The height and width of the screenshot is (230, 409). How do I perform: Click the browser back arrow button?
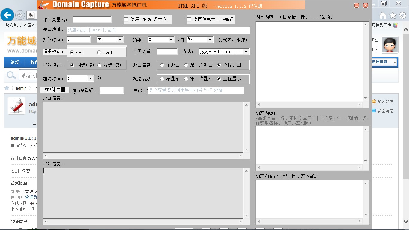coord(7,15)
